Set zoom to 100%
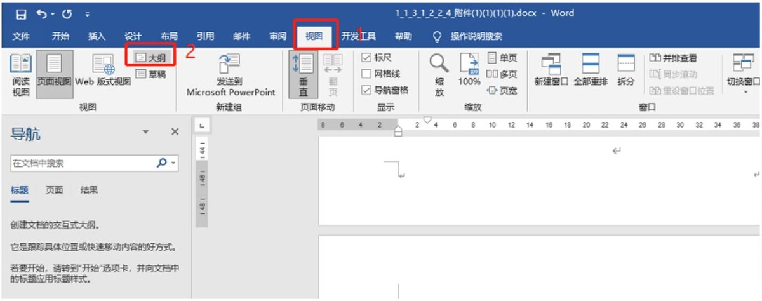The image size is (762, 301). 469,71
